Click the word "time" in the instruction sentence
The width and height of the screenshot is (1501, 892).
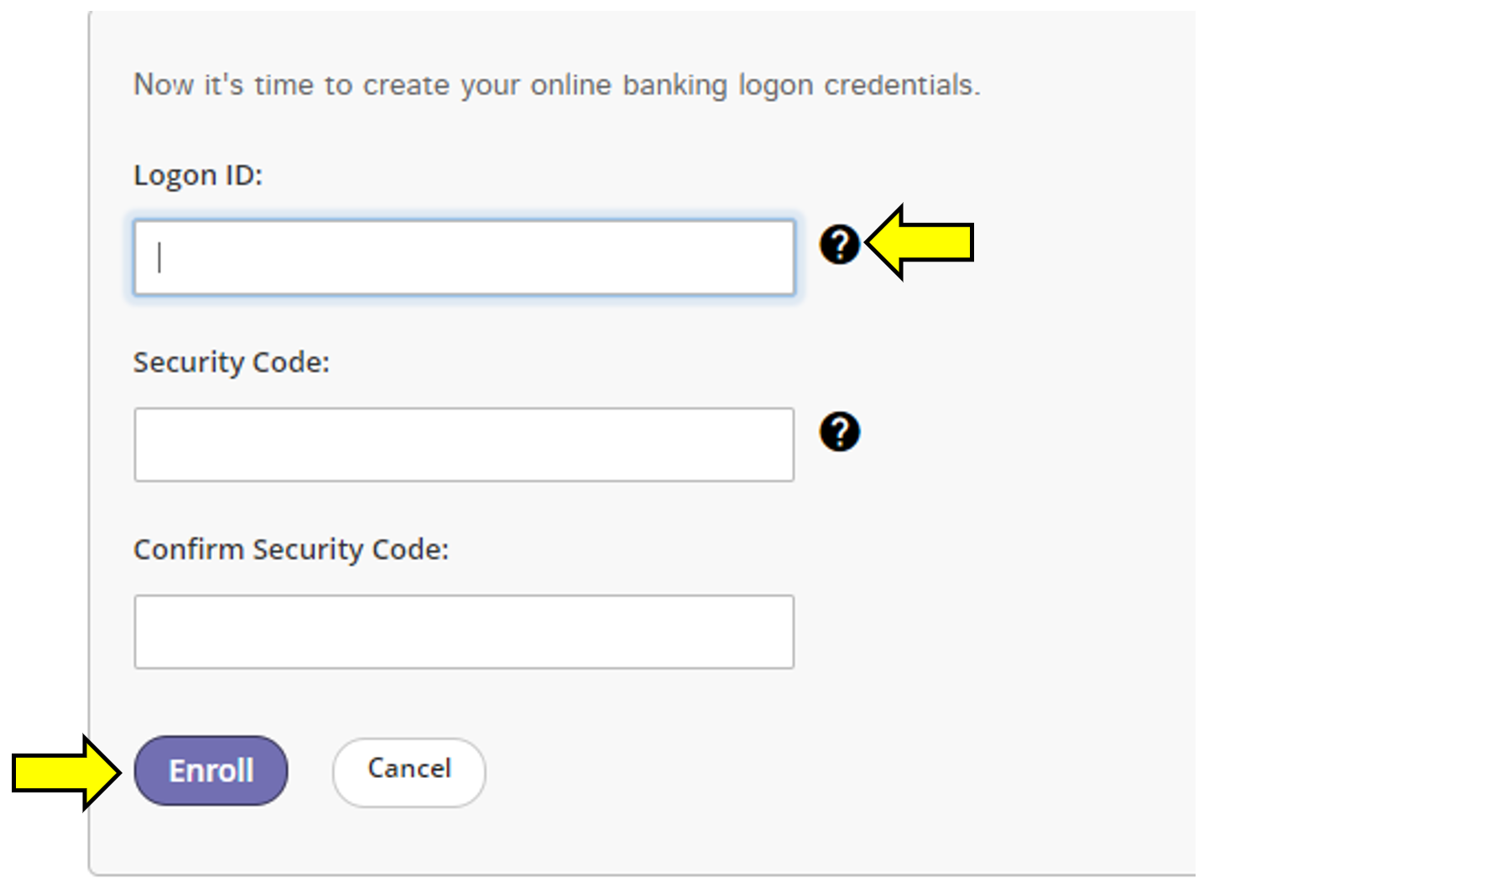point(284,85)
